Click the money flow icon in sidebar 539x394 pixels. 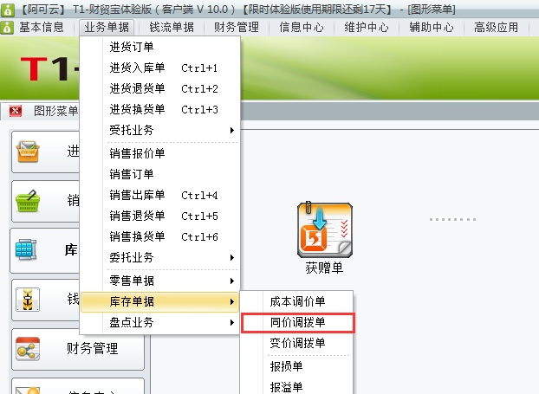tap(28, 300)
